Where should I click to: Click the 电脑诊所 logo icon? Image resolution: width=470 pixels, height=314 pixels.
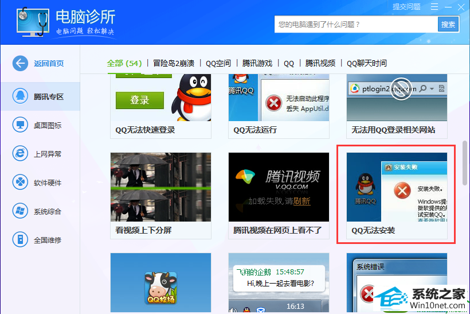(33, 22)
